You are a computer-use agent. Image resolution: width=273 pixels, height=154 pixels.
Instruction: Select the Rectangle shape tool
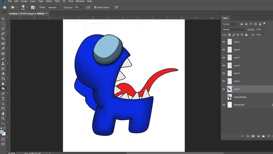[3, 108]
